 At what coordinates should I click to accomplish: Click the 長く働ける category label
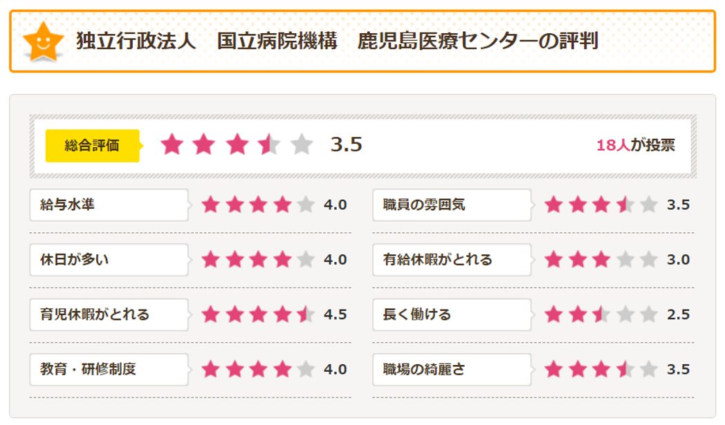click(x=452, y=314)
